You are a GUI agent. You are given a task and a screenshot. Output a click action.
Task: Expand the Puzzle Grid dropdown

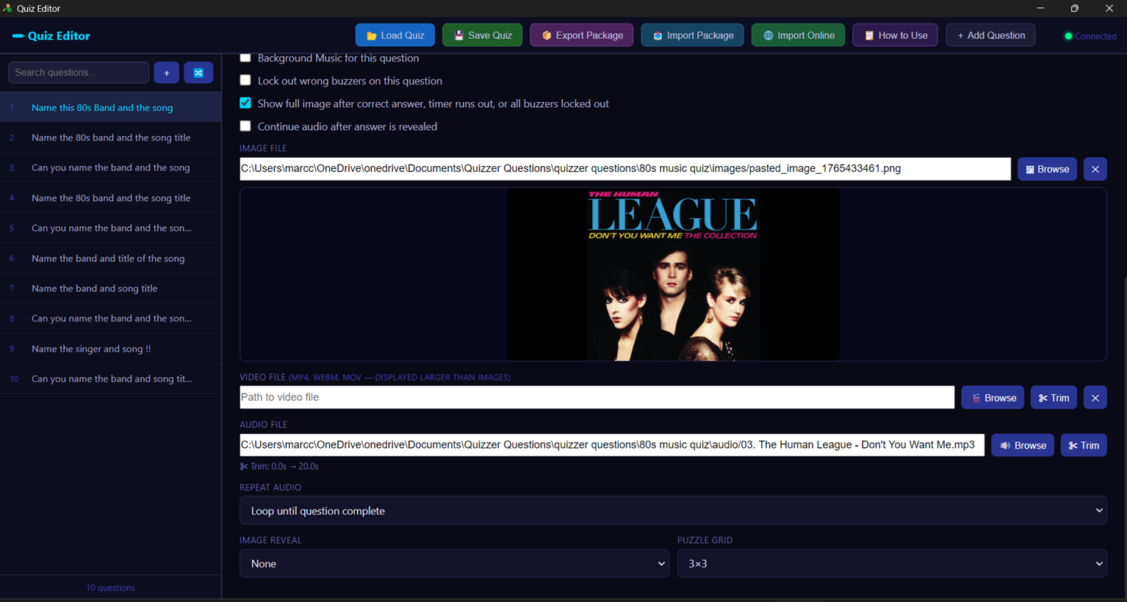pos(892,563)
